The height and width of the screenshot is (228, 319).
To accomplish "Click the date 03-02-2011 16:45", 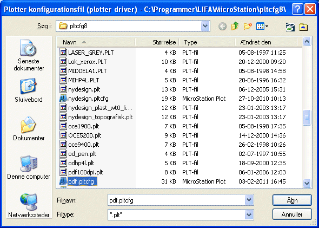I will [x=262, y=181].
